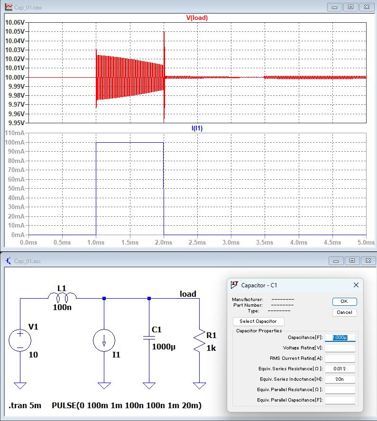Cancel the Capacitor C1 dialog
The width and height of the screenshot is (377, 421).
pyautogui.click(x=344, y=312)
